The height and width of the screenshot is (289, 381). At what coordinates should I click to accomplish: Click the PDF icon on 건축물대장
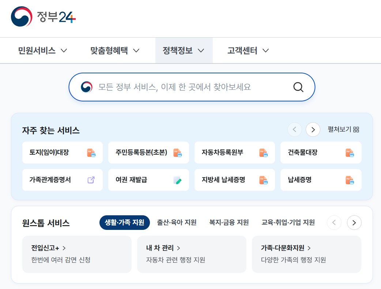coord(350,153)
